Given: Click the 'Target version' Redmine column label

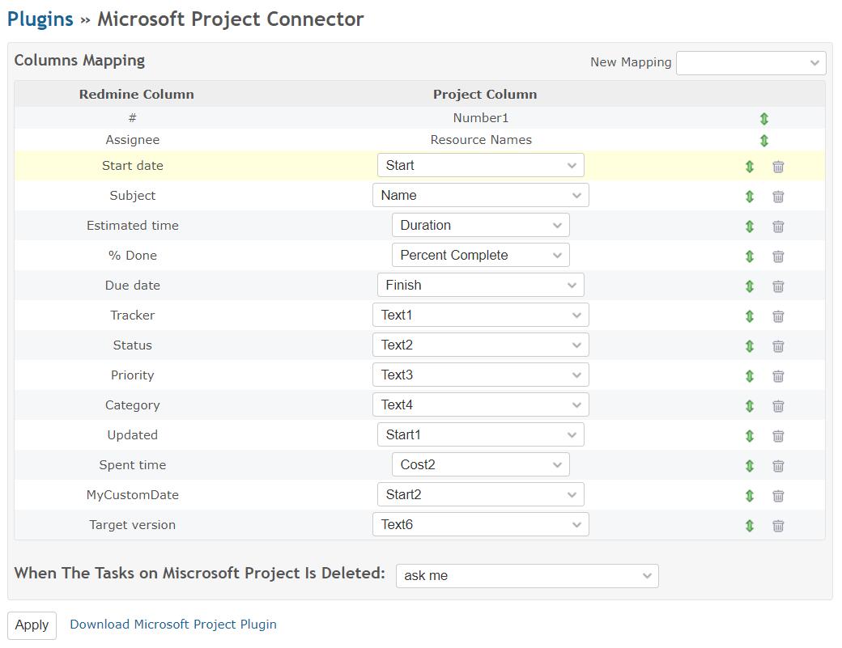Looking at the screenshot, I should 133,525.
